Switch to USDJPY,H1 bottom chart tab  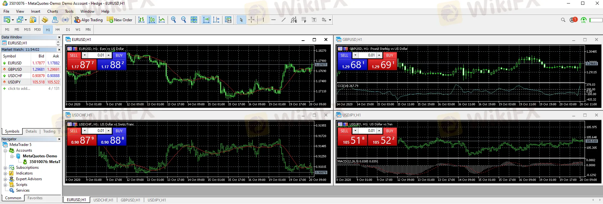[157, 200]
